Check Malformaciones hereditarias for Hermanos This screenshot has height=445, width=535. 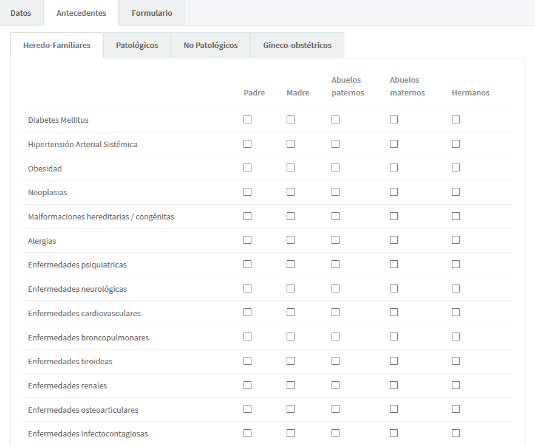(455, 216)
